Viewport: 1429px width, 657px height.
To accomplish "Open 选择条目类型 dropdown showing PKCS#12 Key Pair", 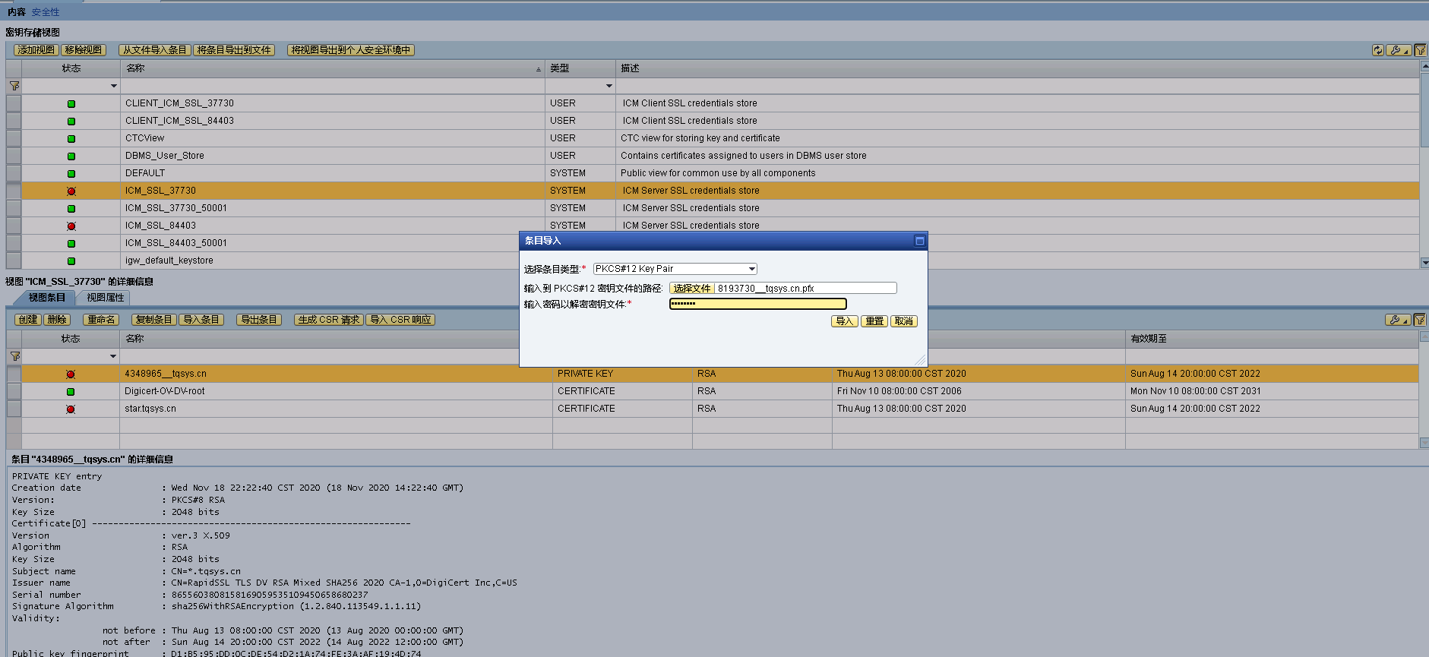I will point(675,269).
